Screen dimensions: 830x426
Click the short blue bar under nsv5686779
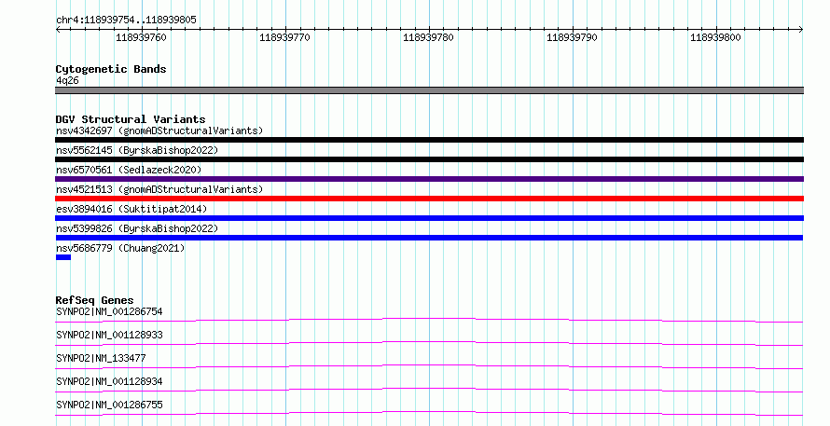[63, 257]
